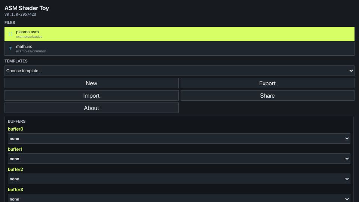Click the buffer3 label
The width and height of the screenshot is (359, 202).
click(15, 189)
